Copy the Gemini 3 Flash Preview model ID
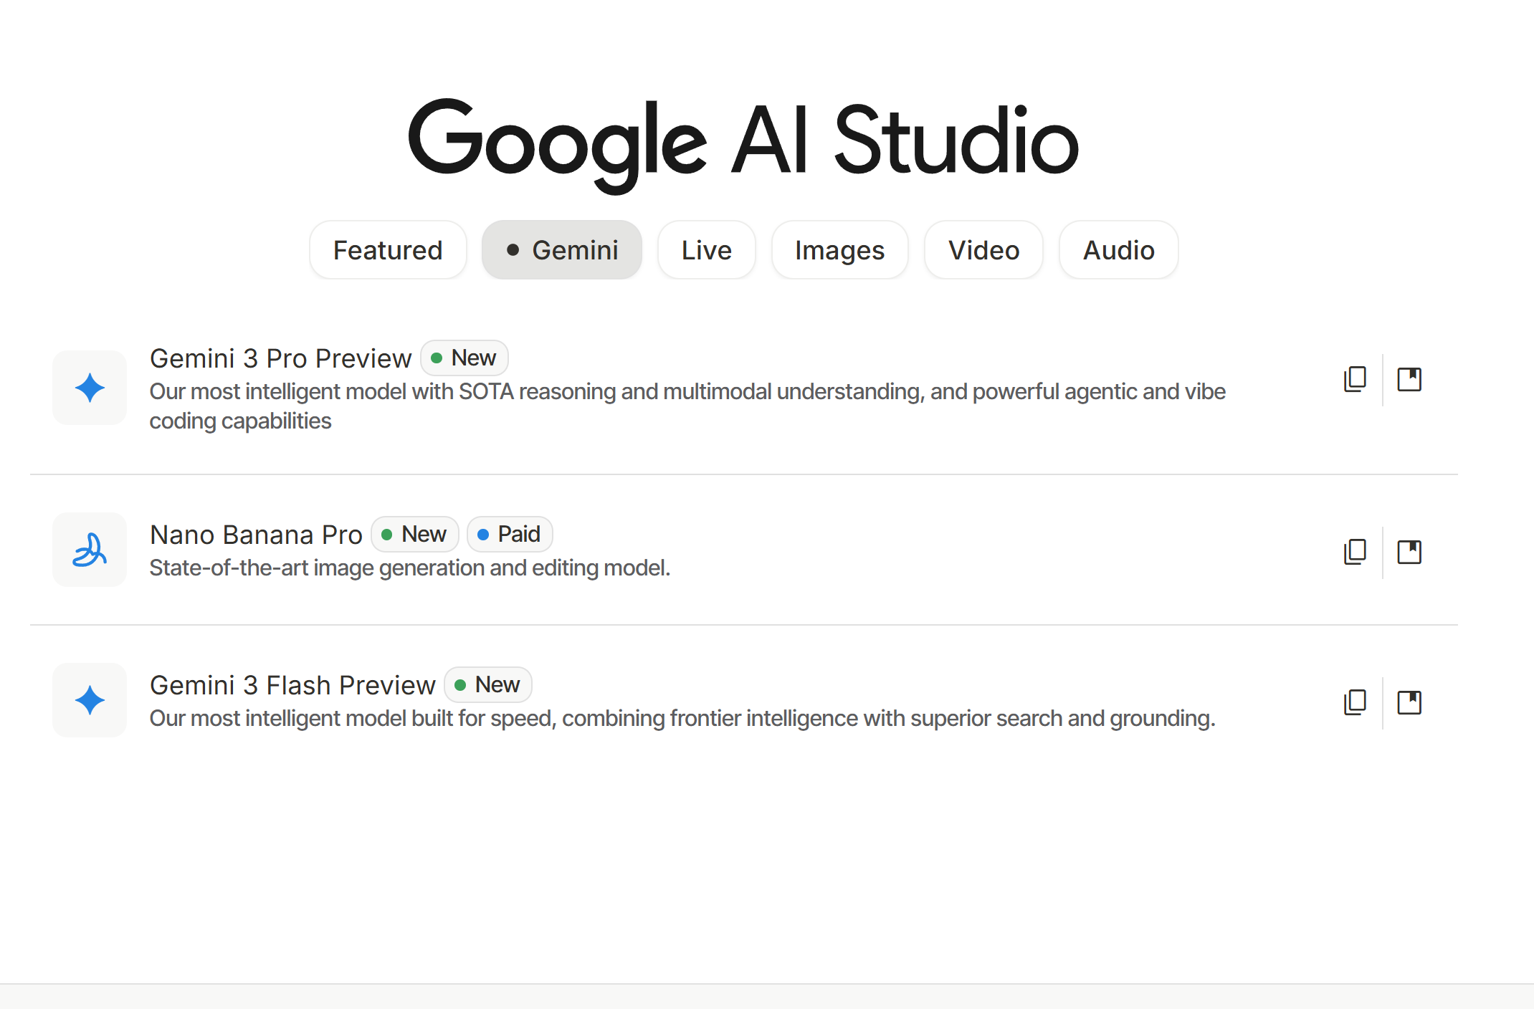 [1355, 702]
